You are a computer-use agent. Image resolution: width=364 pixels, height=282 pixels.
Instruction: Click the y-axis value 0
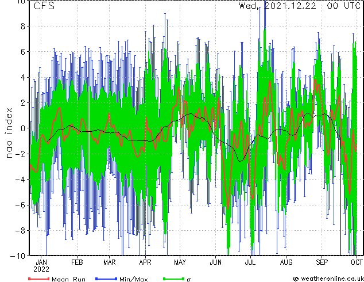[23, 128]
